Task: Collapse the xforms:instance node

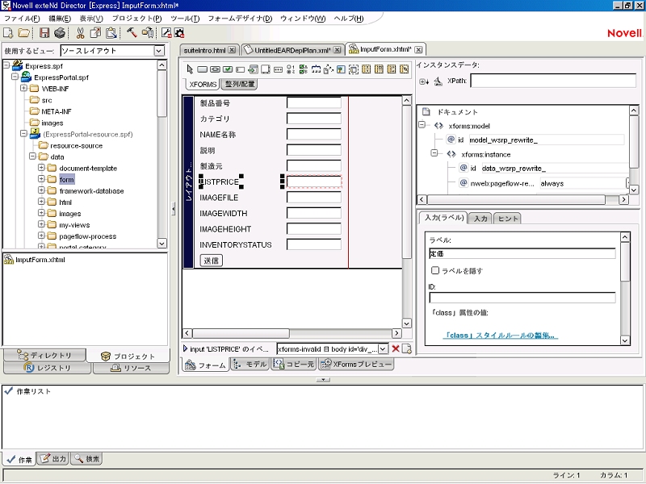Action: pyautogui.click(x=434, y=153)
